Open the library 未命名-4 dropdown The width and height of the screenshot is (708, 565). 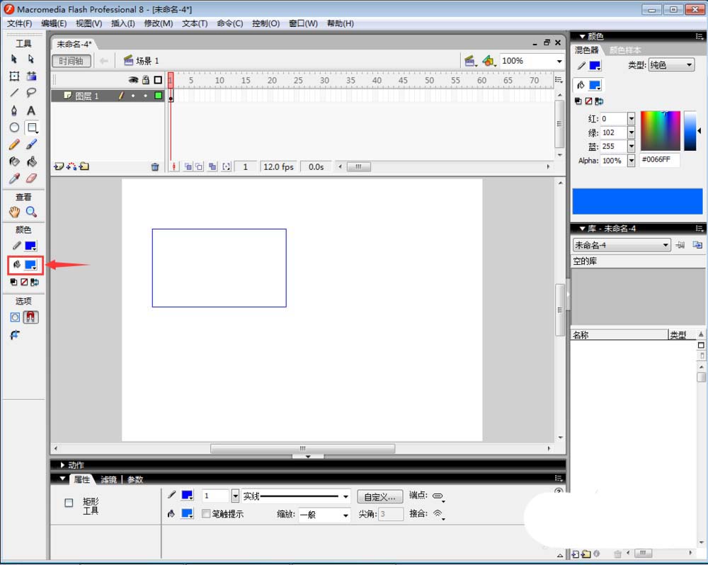622,245
